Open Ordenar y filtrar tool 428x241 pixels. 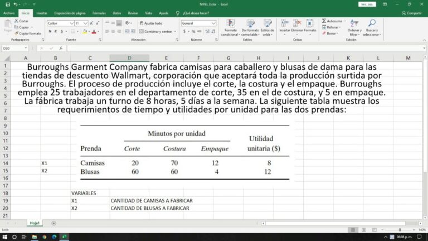(354, 25)
